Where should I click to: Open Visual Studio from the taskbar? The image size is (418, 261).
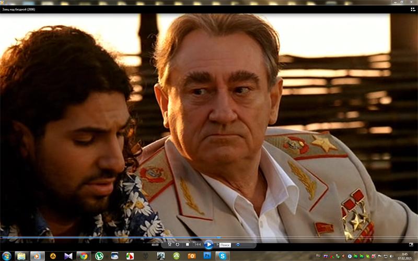[x=68, y=256]
